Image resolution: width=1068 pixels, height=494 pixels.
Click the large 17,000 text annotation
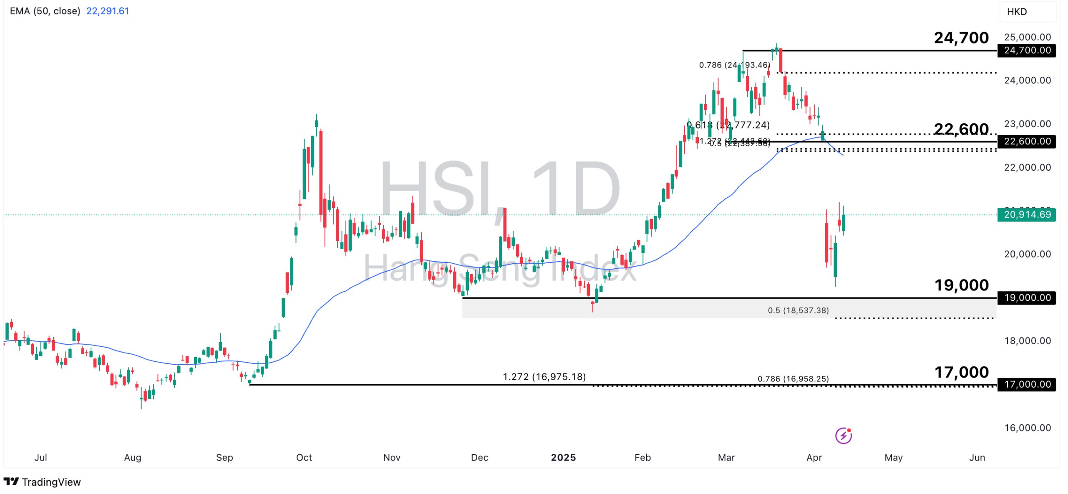[961, 372]
